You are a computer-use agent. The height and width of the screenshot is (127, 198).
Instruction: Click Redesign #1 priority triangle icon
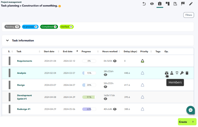(x=143, y=109)
